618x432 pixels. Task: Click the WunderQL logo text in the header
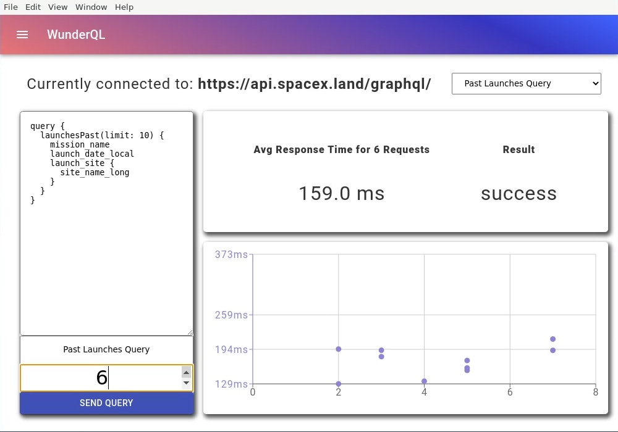coord(76,35)
